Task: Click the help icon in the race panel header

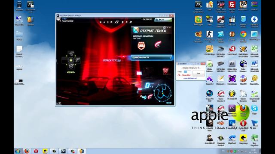Action: 164,28
